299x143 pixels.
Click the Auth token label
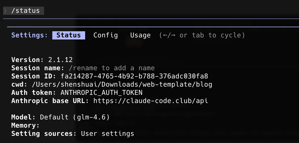(x=33, y=93)
